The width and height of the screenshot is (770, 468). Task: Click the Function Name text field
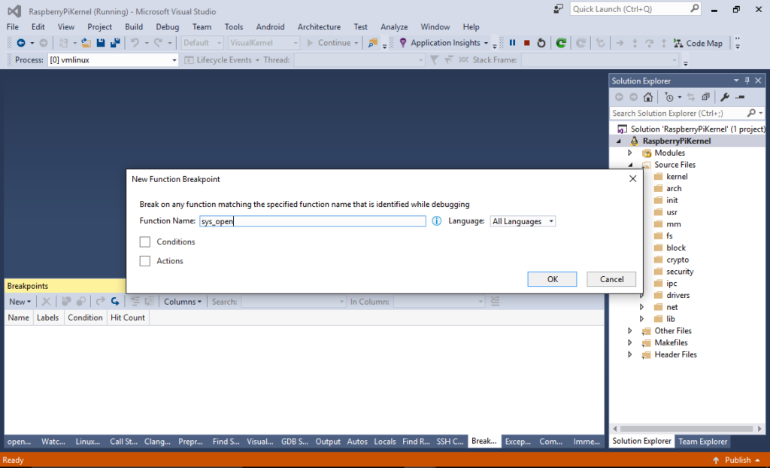312,221
